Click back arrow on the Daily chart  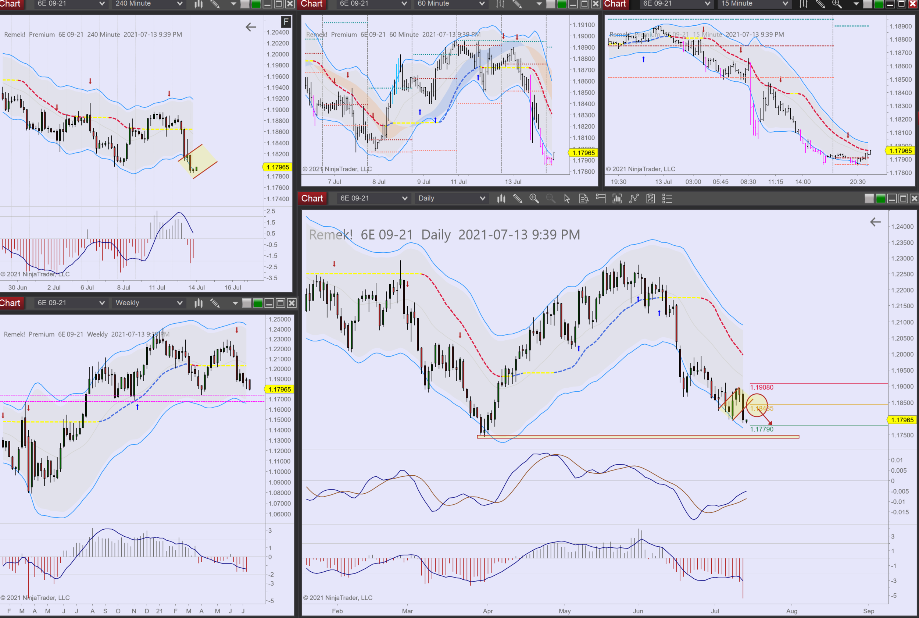(x=875, y=222)
